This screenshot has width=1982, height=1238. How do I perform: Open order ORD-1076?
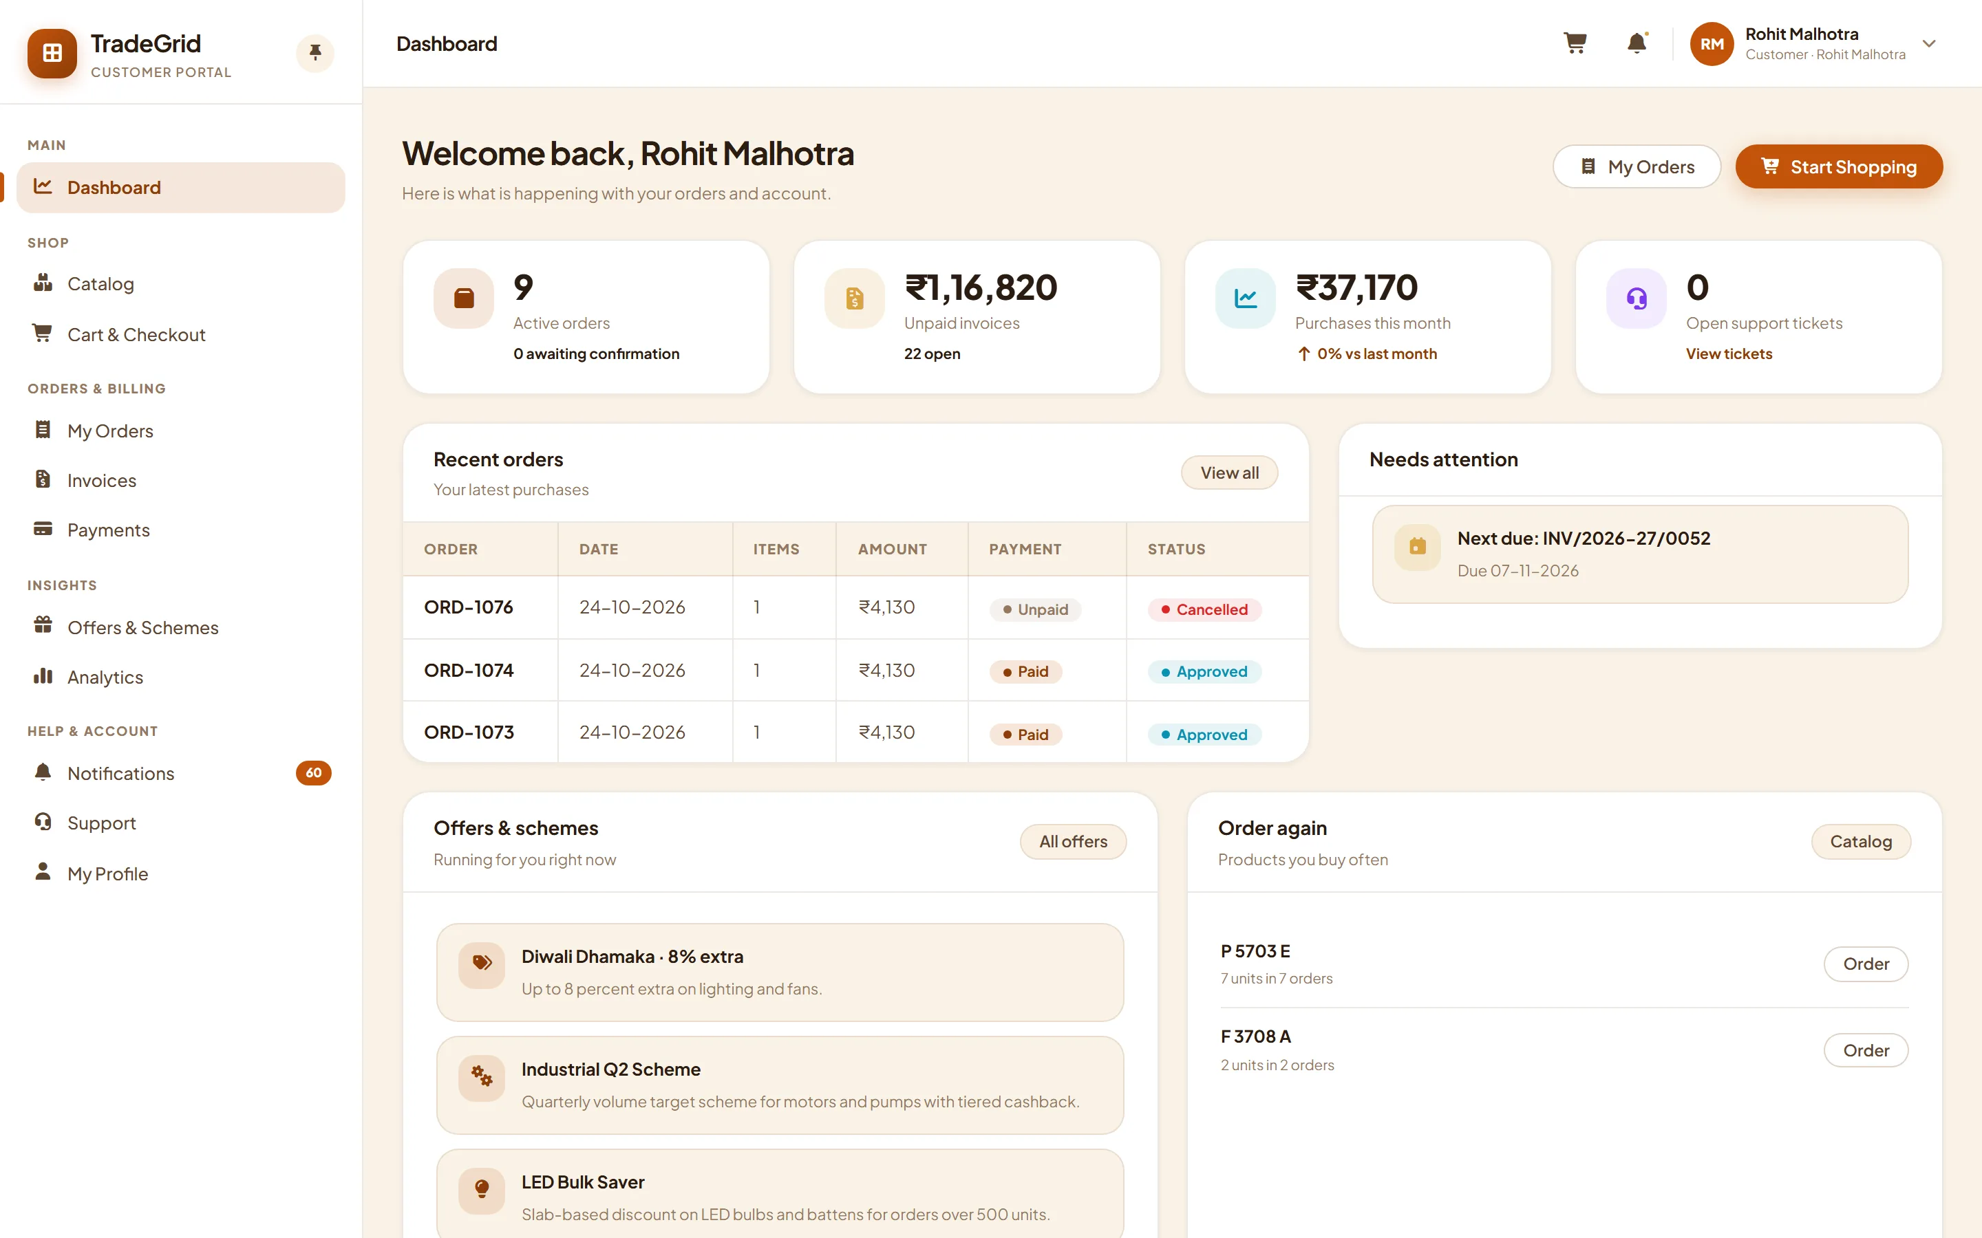(469, 607)
